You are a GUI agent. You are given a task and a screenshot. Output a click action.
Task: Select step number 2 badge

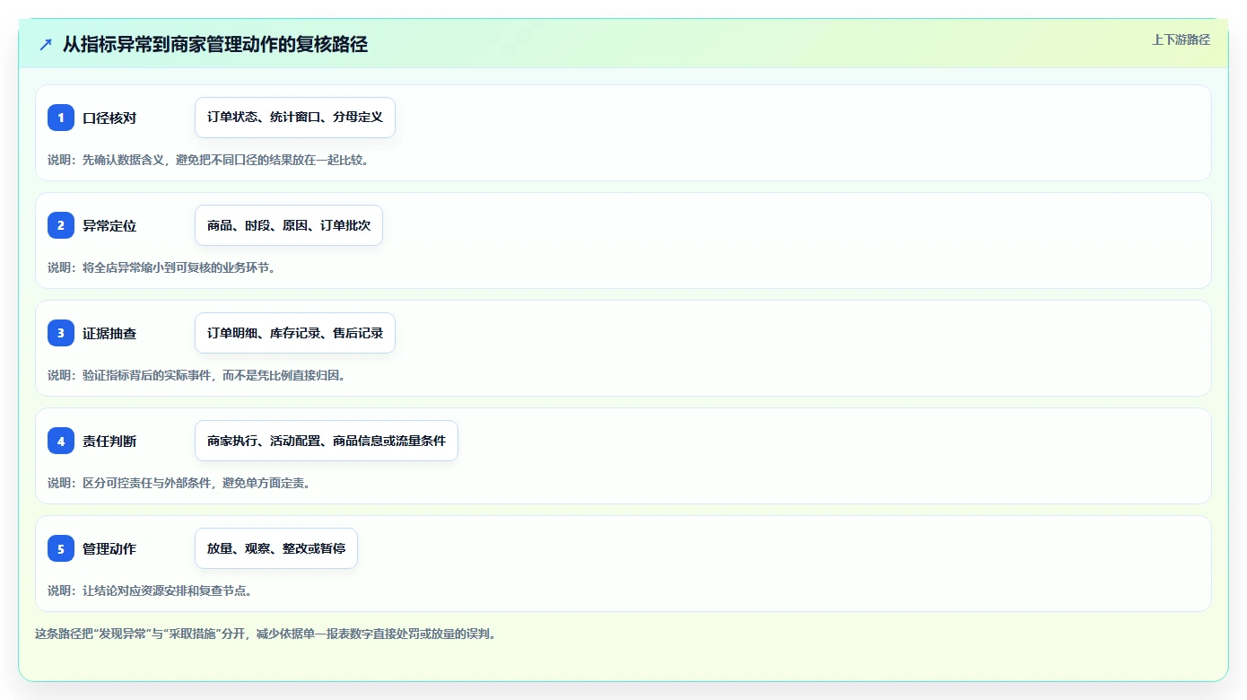click(61, 225)
